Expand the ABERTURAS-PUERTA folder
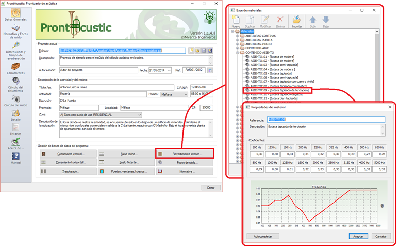Screen dimensions: 399x251 238,40
